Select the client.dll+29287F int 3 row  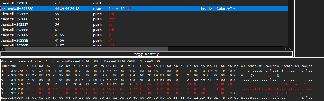pyautogui.click(x=144, y=3)
